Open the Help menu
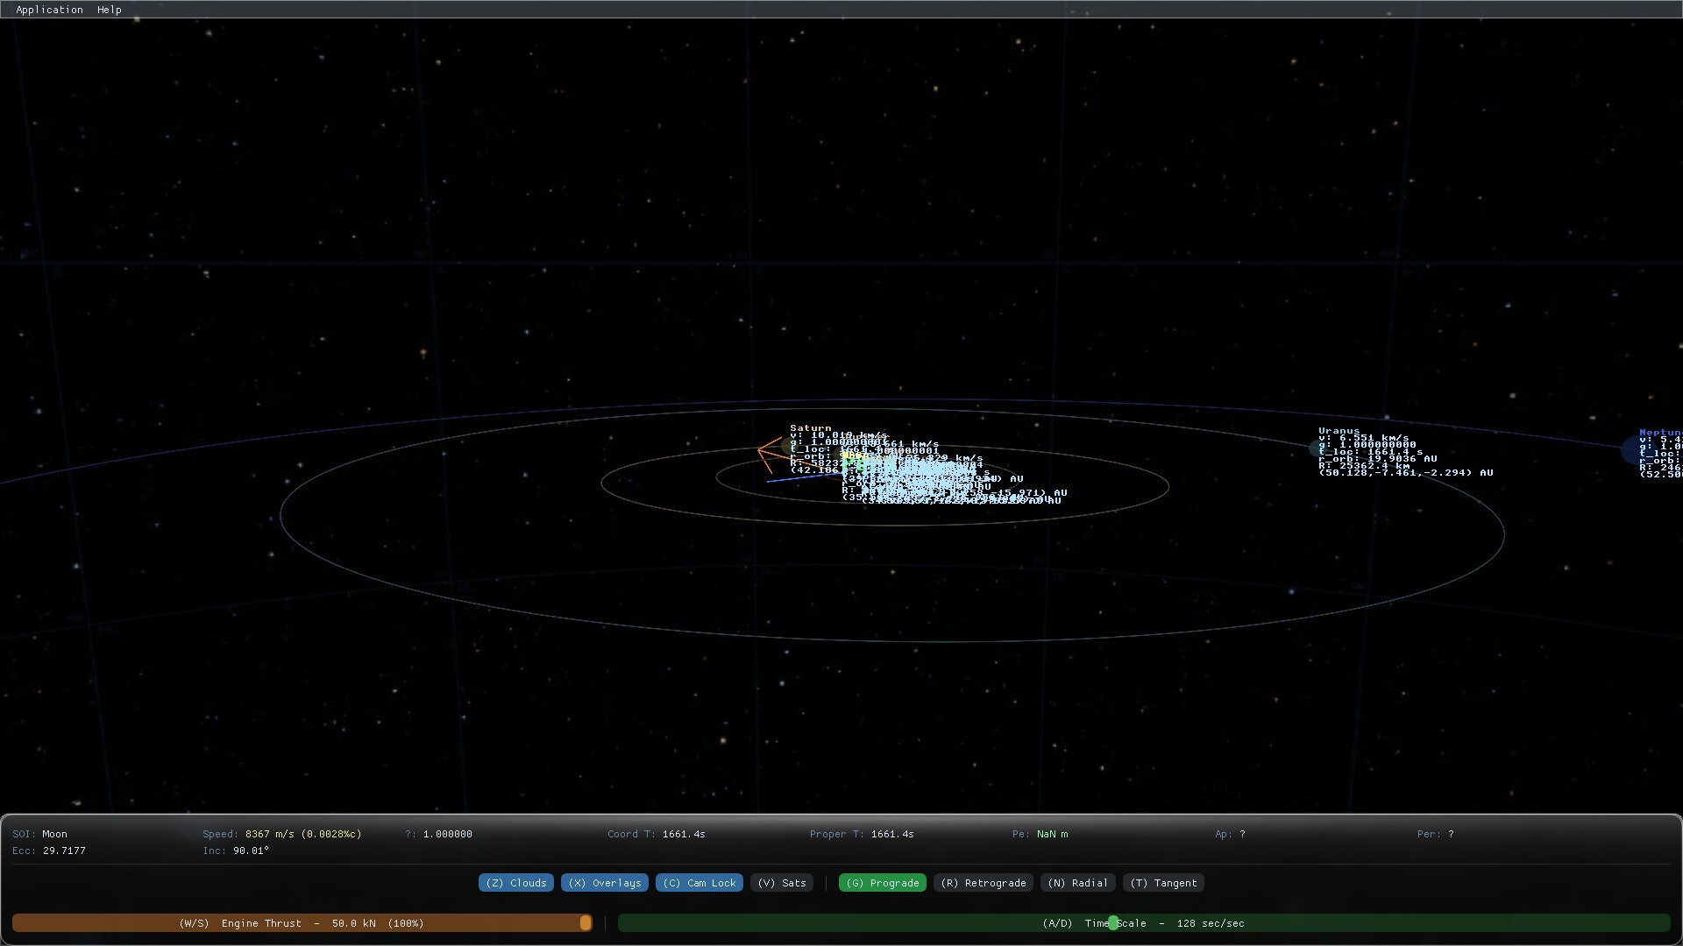 [110, 10]
